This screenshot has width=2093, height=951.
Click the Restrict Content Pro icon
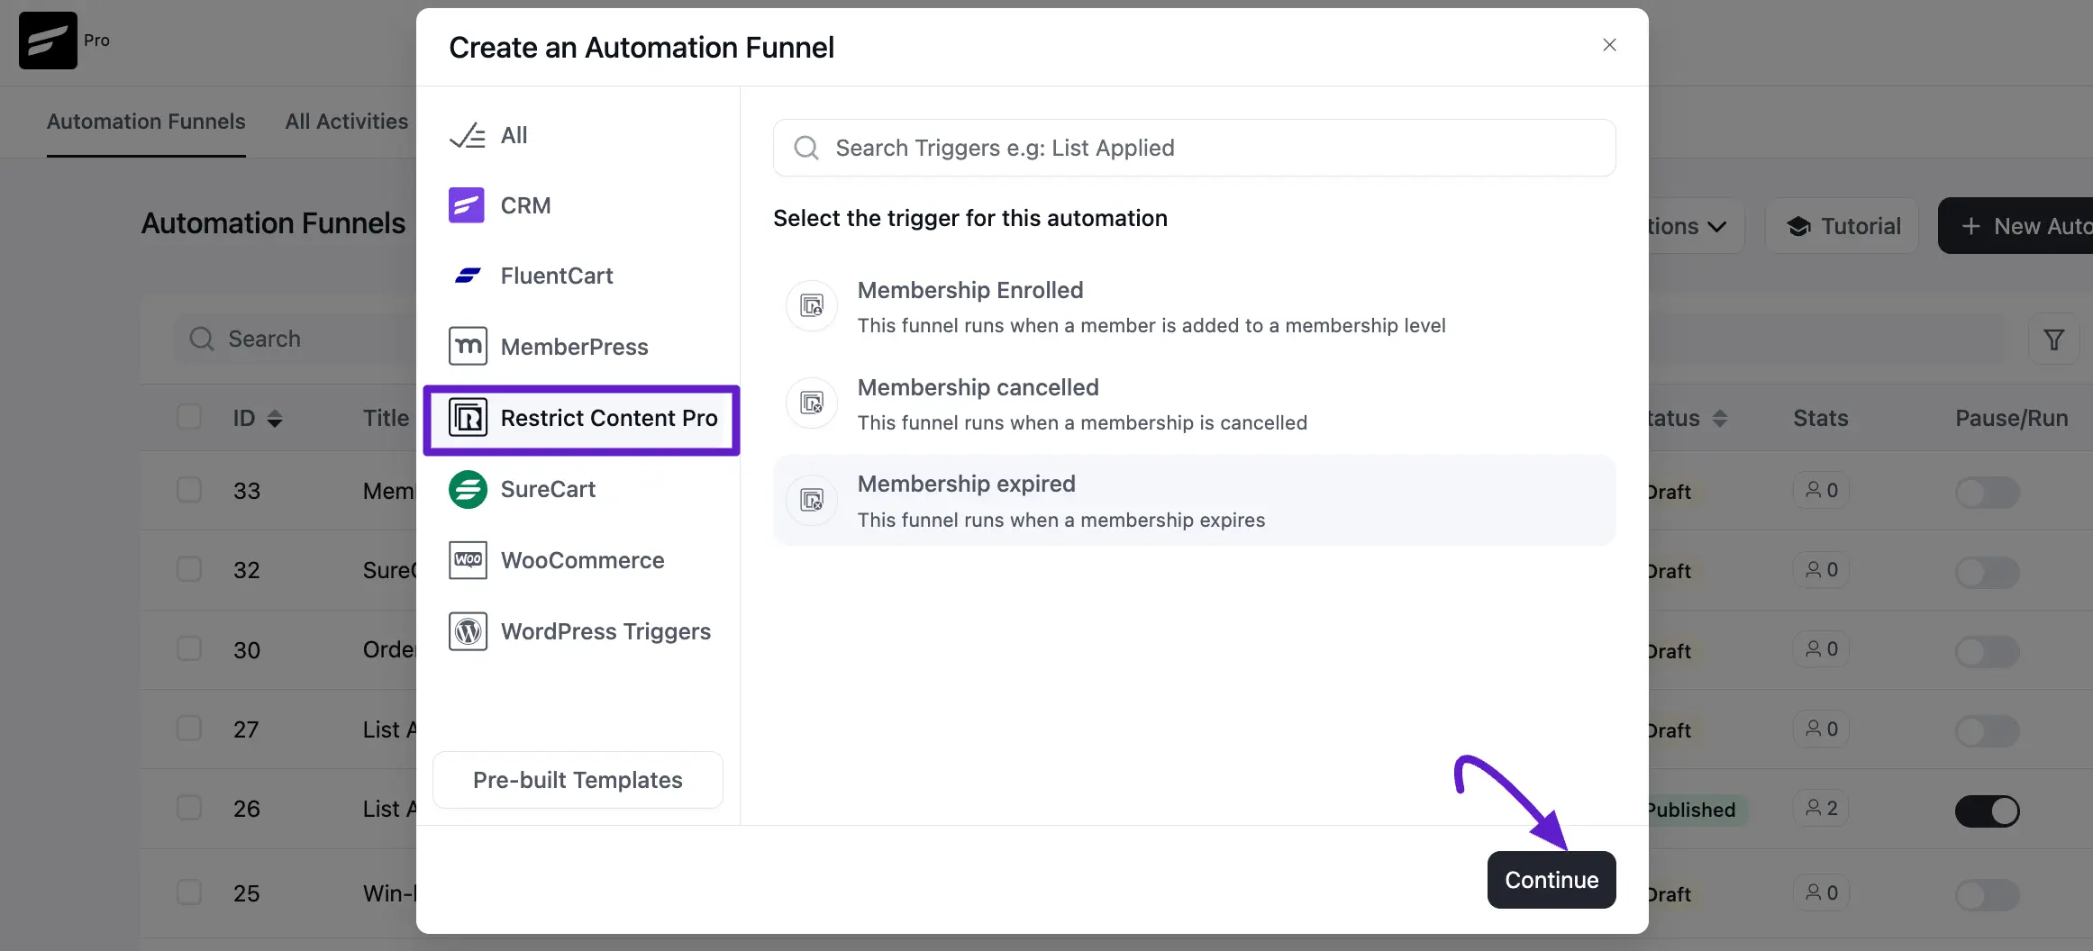pyautogui.click(x=468, y=418)
